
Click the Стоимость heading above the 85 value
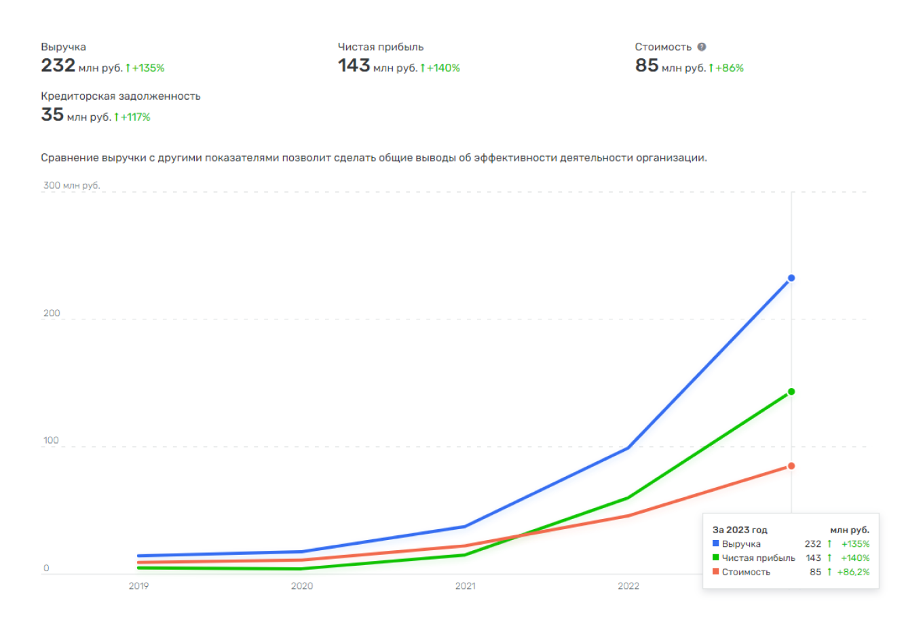(x=663, y=47)
